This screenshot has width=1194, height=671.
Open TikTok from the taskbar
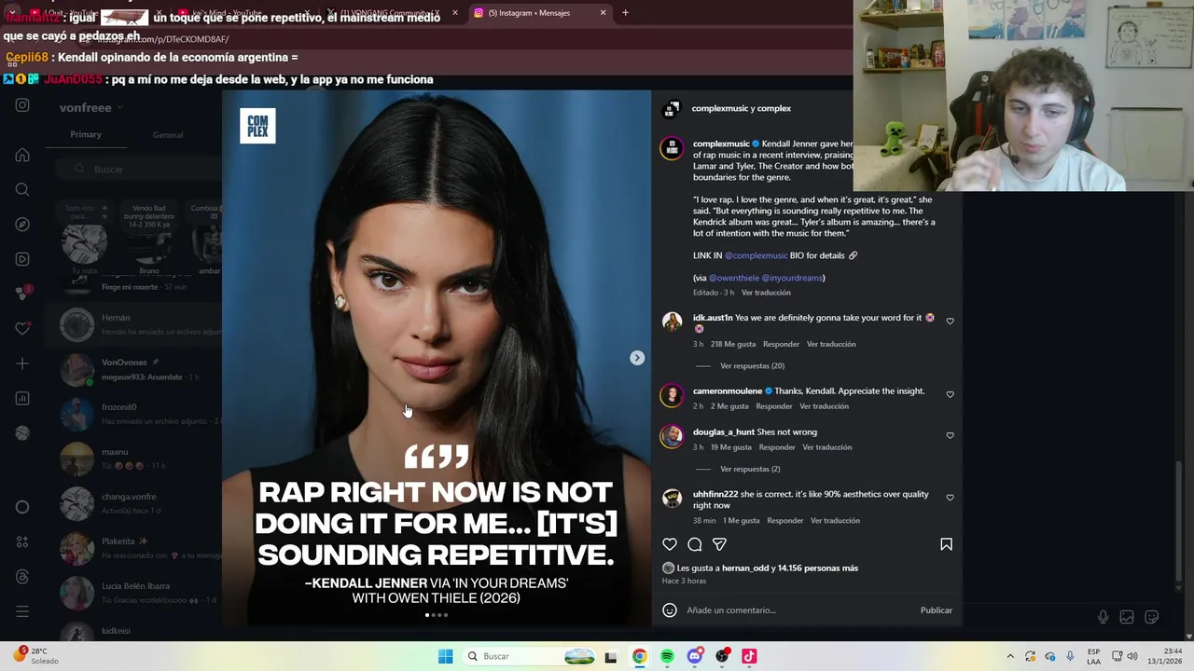(x=749, y=656)
